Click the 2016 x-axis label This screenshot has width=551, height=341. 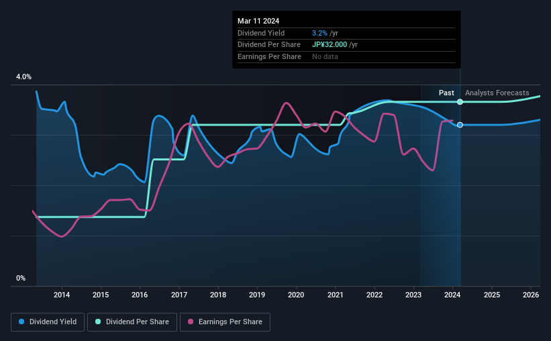(x=140, y=295)
